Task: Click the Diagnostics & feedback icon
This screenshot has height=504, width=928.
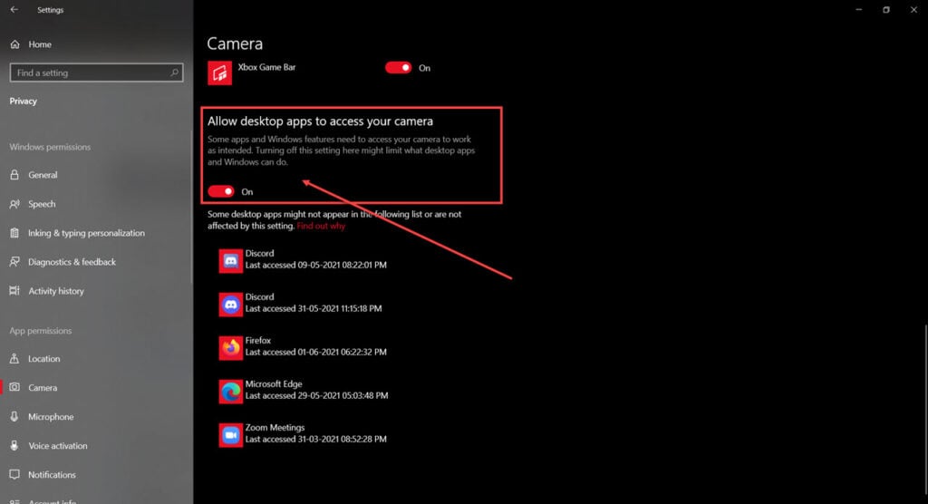Action: [x=14, y=262]
